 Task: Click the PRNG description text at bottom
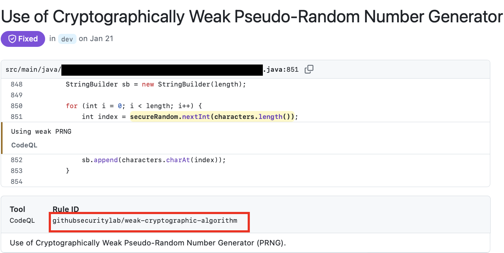pos(148,243)
